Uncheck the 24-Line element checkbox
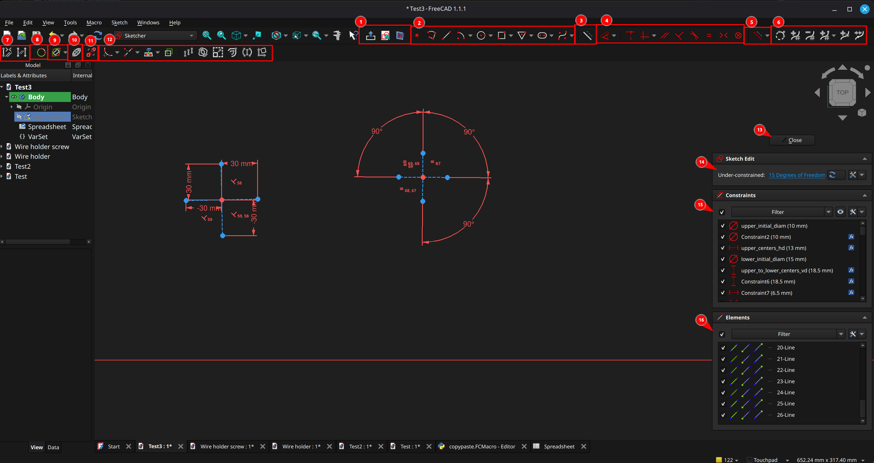The image size is (874, 463). [723, 392]
